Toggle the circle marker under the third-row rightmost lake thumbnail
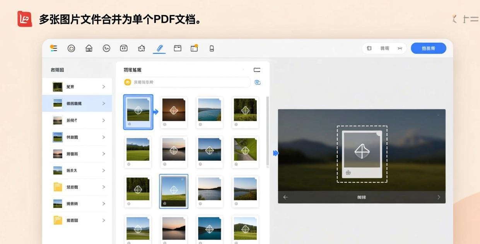Viewport: 480px width, 244px height. (236, 204)
